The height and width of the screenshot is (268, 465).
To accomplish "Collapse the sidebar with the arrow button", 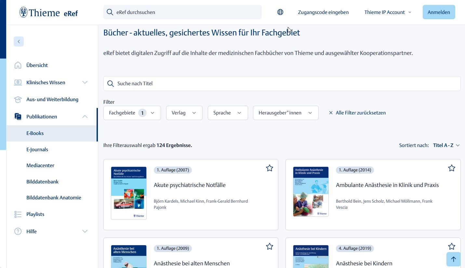I will click(x=19, y=41).
